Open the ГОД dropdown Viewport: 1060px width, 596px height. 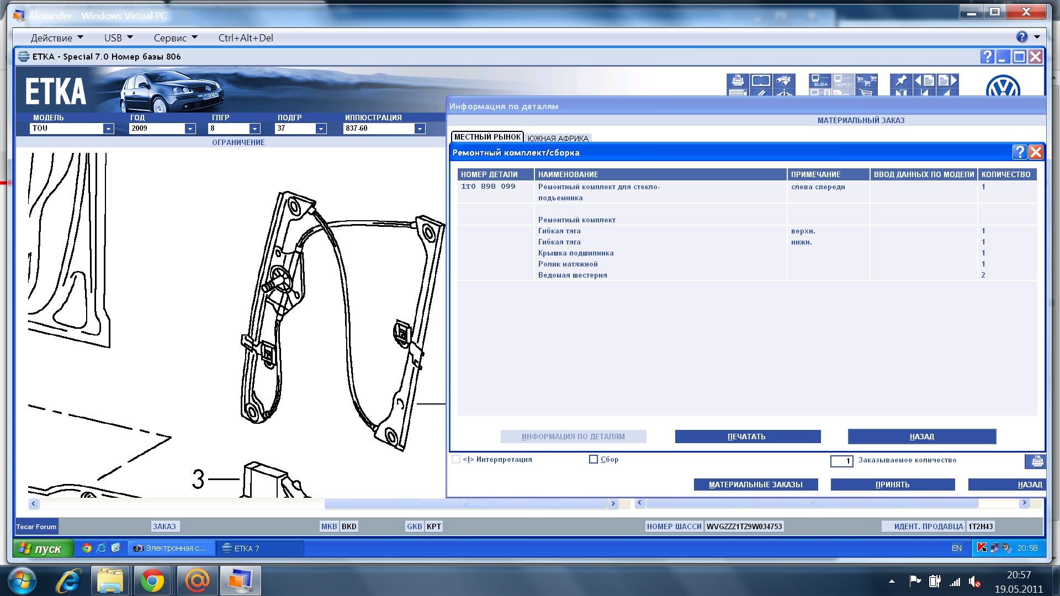190,129
